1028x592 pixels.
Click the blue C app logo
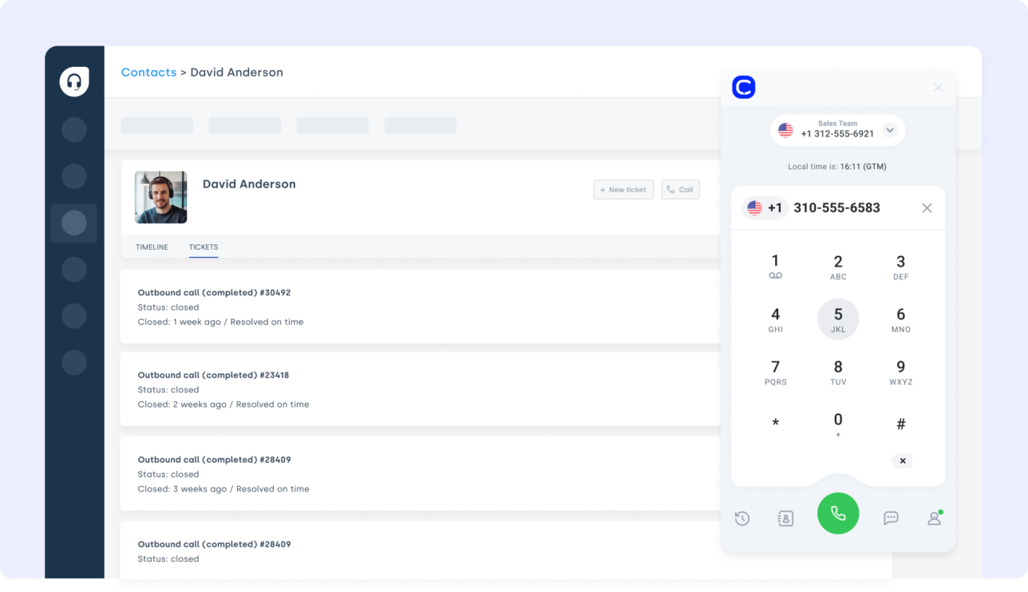coord(742,87)
